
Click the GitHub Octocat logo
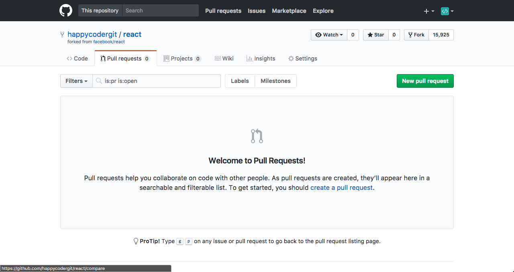[65, 10]
